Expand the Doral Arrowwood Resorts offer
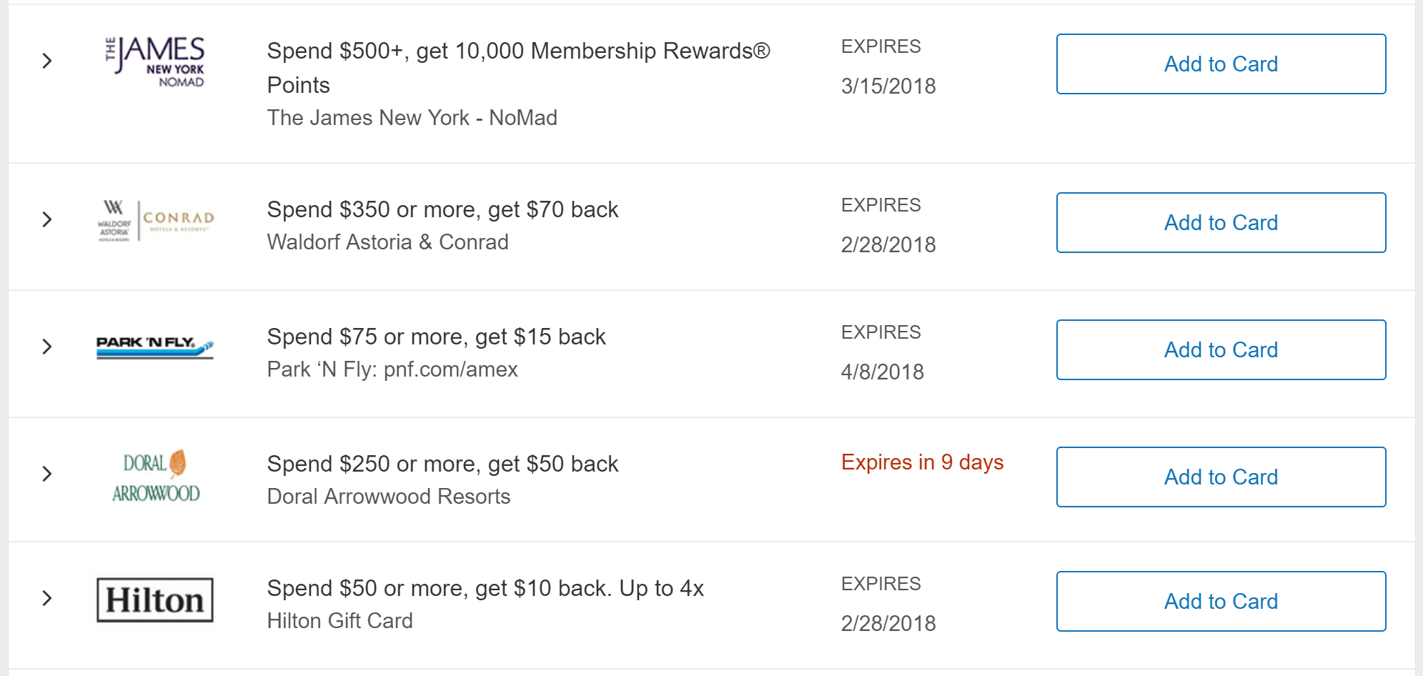 [47, 474]
